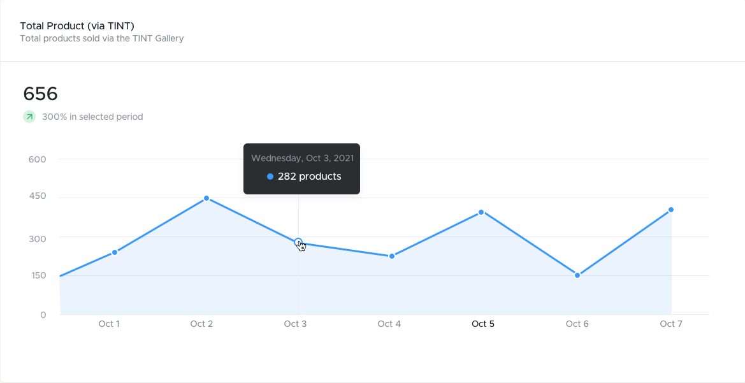Click the 'Total Product (via TINT)' title
This screenshot has height=383, width=745.
tap(77, 25)
